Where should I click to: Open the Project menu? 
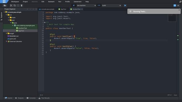(x=25, y=2)
